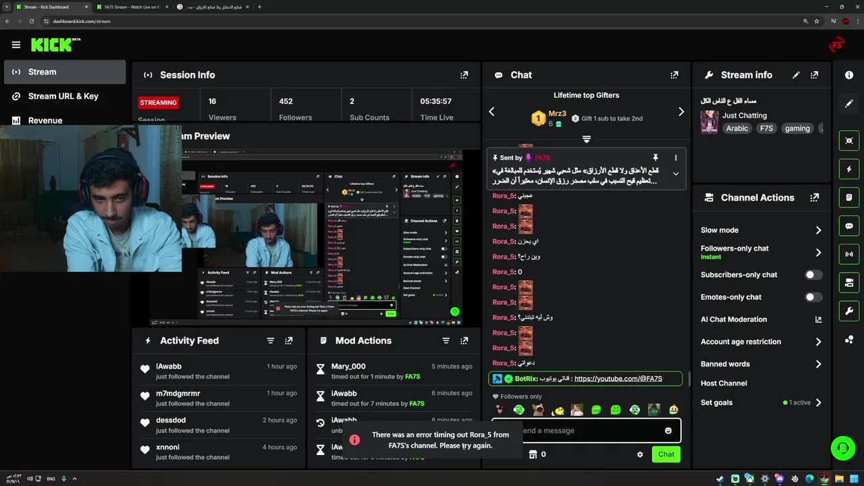Open Mod Actions filter options
The width and height of the screenshot is (864, 486).
click(446, 341)
